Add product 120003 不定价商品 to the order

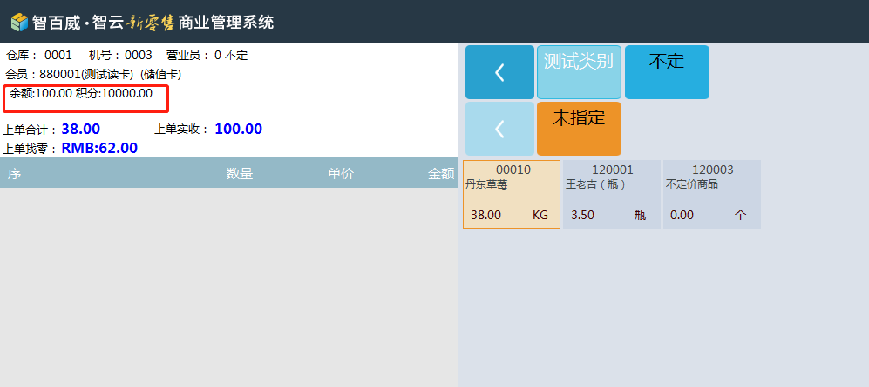pos(711,195)
